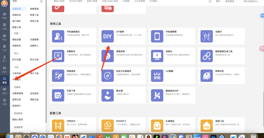Open the 聚水潭 water-drop icon

point(108,95)
